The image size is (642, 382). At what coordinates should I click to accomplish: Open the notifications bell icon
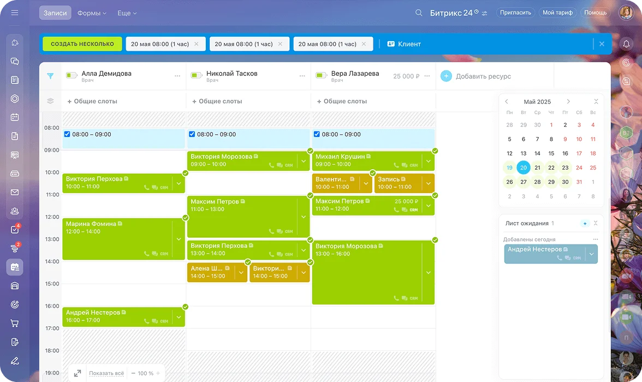(626, 44)
